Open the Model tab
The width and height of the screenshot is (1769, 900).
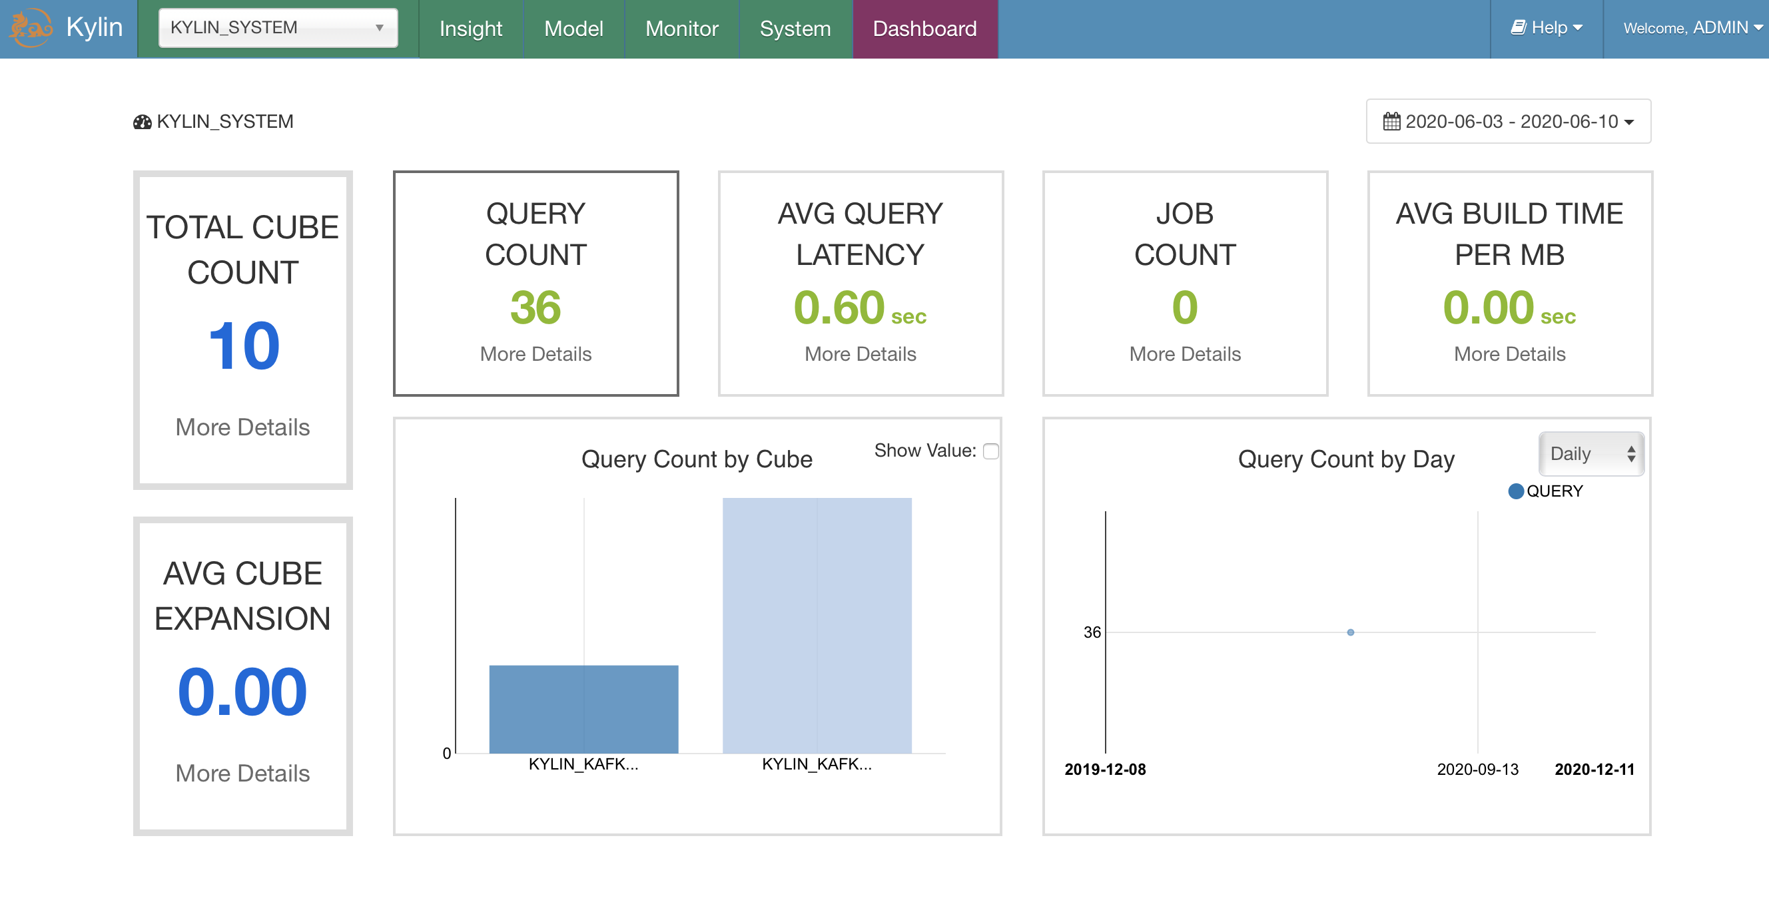(x=573, y=29)
